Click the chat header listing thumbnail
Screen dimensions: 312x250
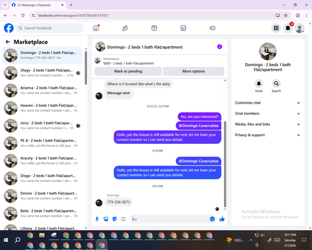click(100, 47)
